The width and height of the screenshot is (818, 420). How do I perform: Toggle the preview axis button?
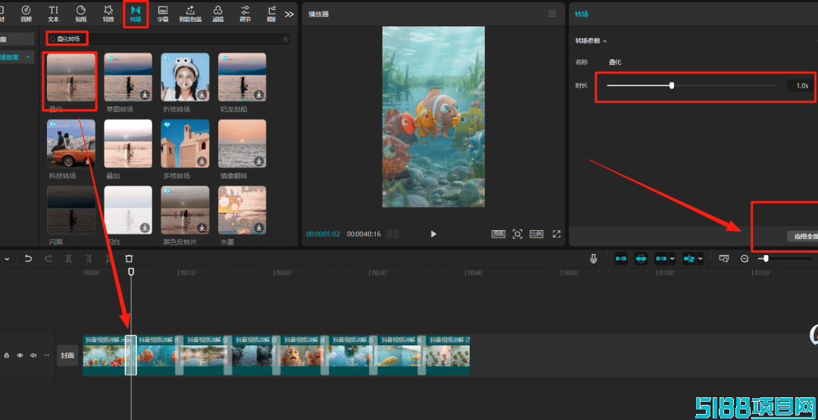tap(689, 258)
